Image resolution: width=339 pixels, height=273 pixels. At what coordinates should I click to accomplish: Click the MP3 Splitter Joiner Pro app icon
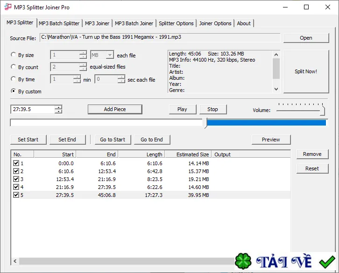tap(8, 7)
